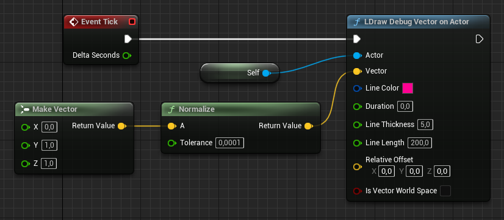Click the Make Vector node icon
This screenshot has height=220, width=504.
click(25, 109)
